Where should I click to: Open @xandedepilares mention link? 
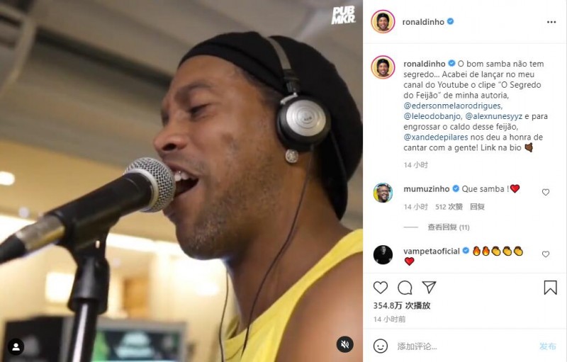436,137
